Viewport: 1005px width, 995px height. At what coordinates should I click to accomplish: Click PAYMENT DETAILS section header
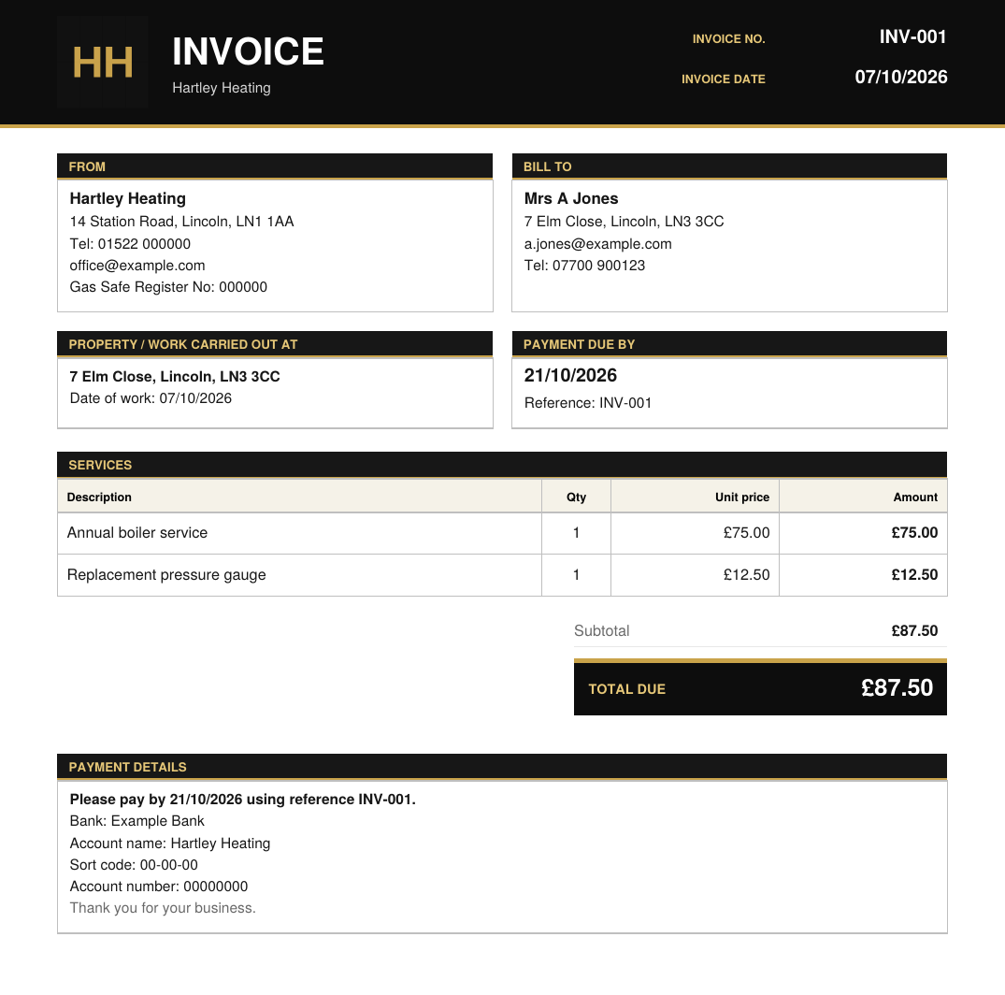[x=502, y=767]
